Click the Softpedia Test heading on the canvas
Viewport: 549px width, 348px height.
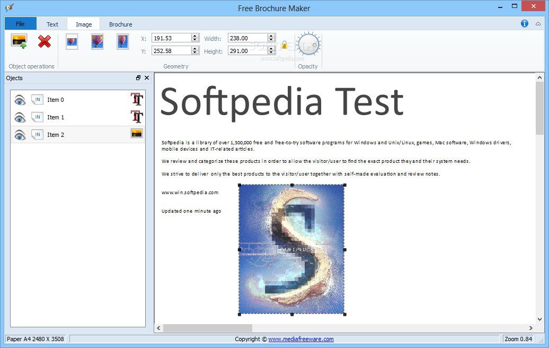pos(282,102)
